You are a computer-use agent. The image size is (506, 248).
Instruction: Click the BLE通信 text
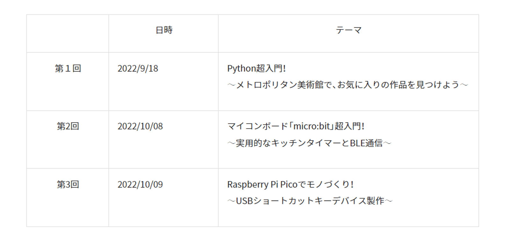[x=366, y=143]
